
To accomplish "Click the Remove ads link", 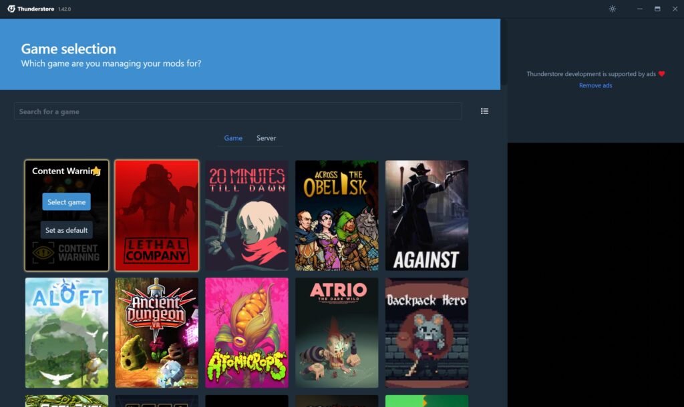I will (x=595, y=85).
